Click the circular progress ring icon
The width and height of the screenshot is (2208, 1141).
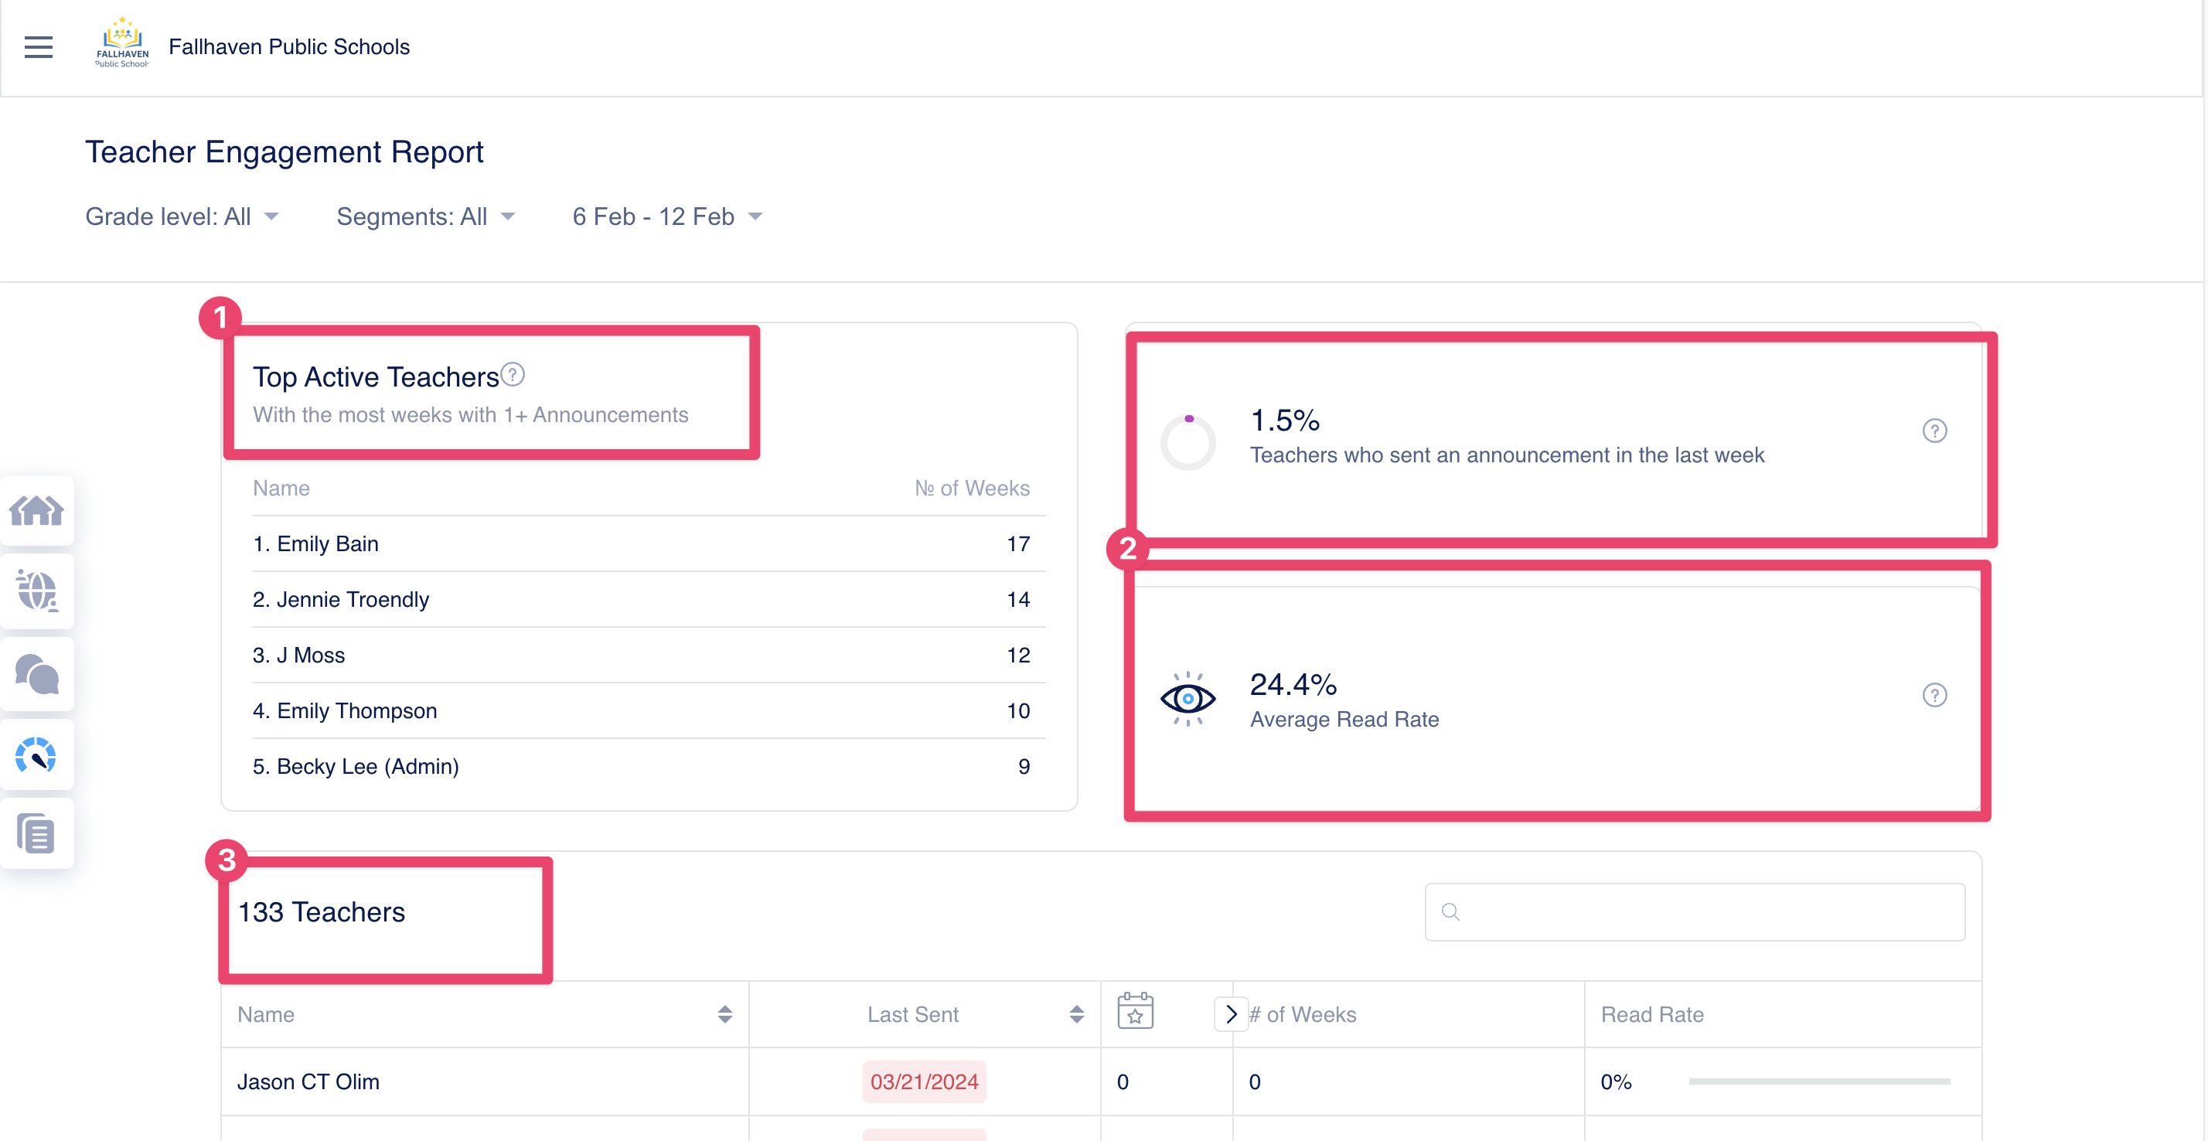tap(1187, 441)
